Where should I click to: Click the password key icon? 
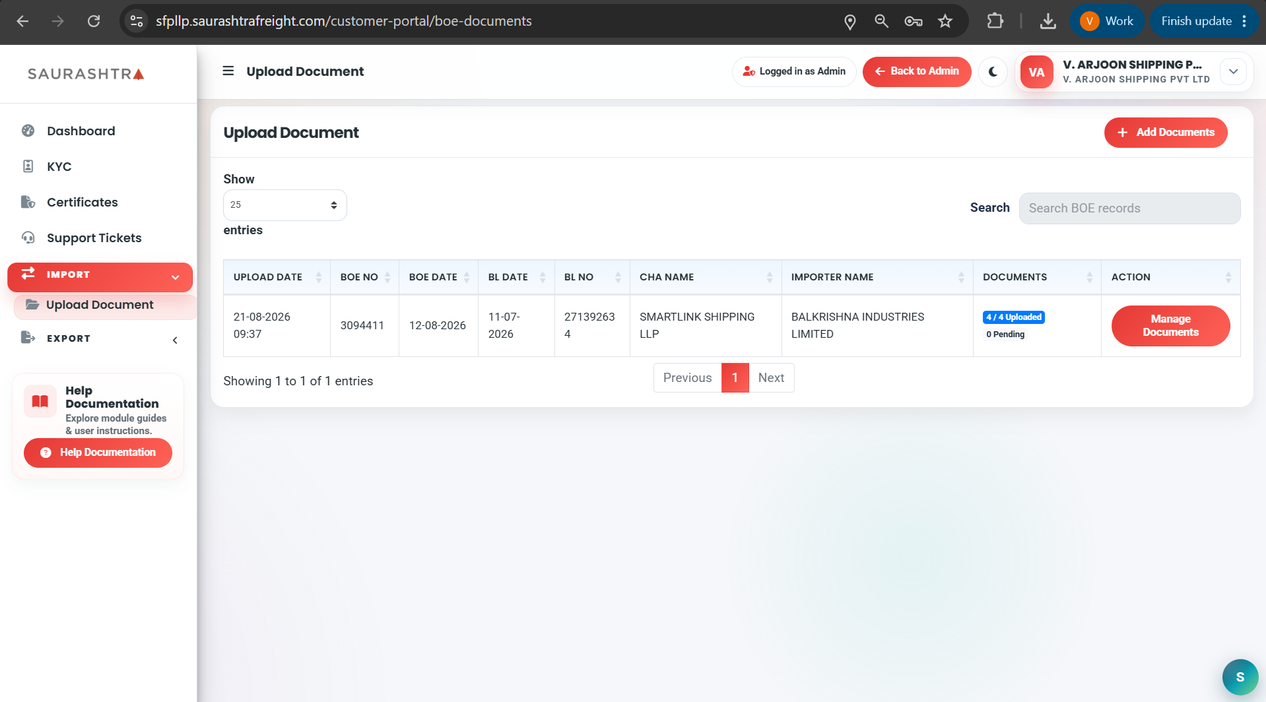[914, 21]
